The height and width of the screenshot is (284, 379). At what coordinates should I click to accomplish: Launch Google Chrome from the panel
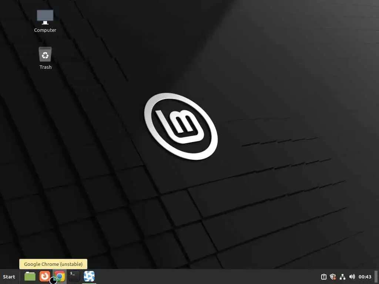[x=60, y=276]
